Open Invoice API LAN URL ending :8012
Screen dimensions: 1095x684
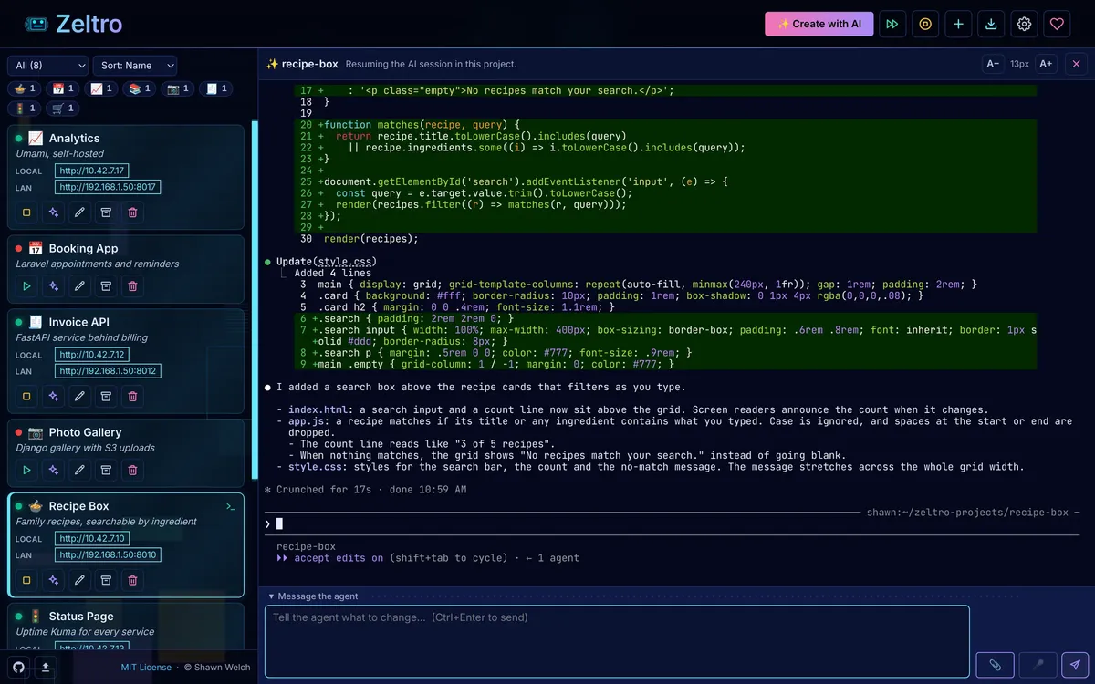tap(108, 371)
